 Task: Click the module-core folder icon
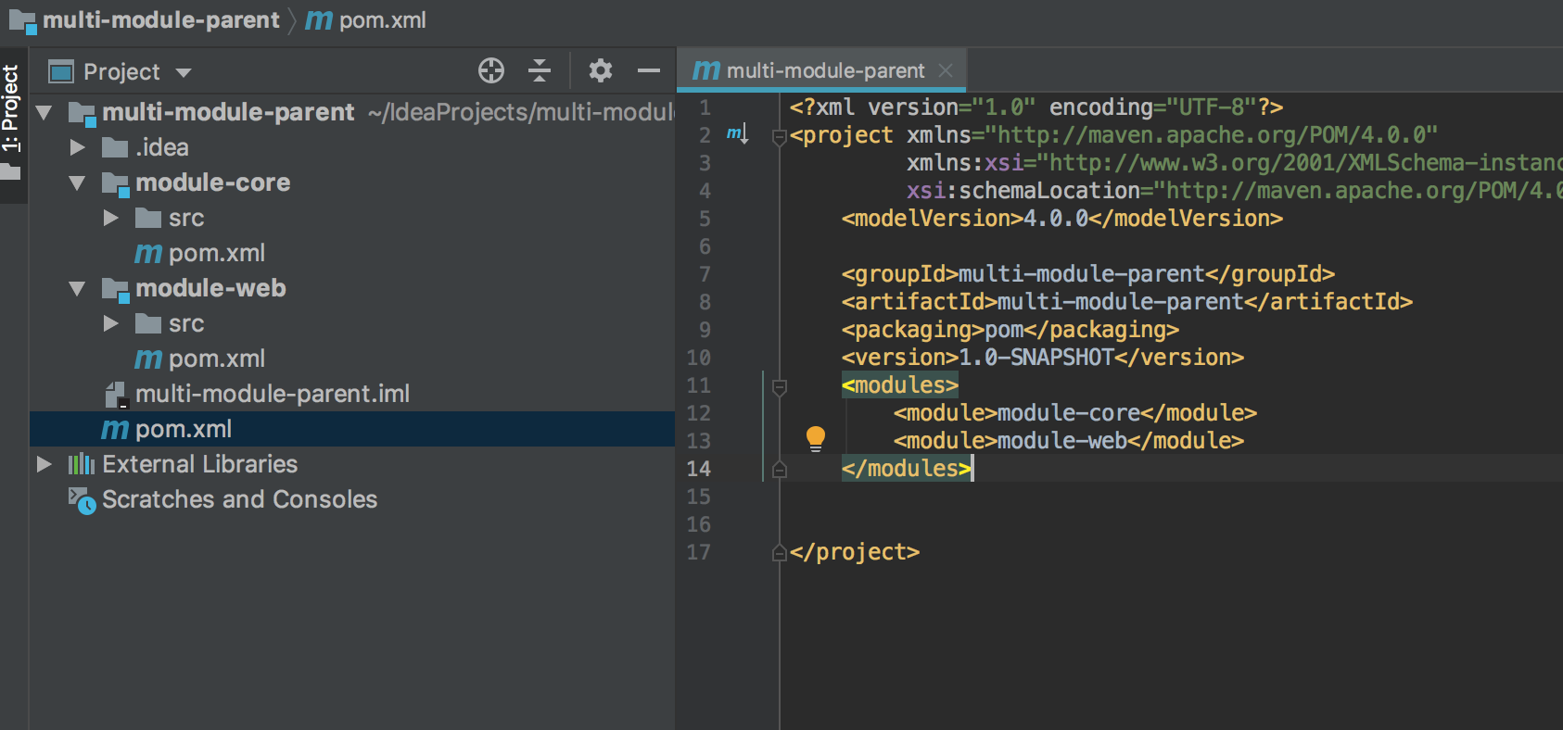point(115,183)
